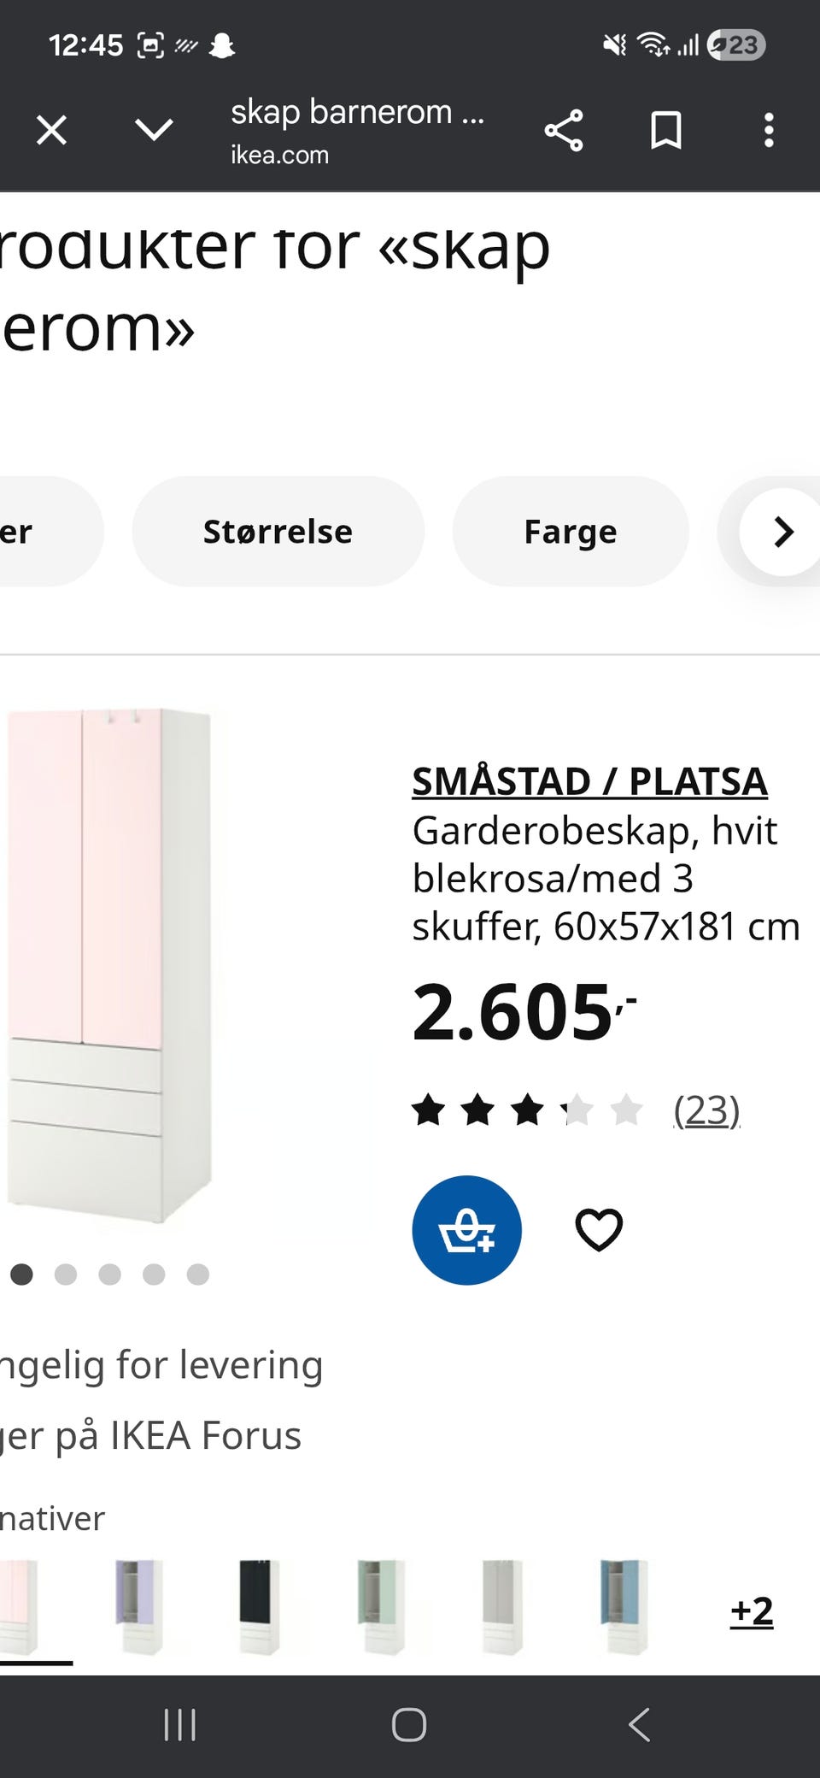Tap the Android home button
This screenshot has height=1778, width=820.
point(409,1724)
